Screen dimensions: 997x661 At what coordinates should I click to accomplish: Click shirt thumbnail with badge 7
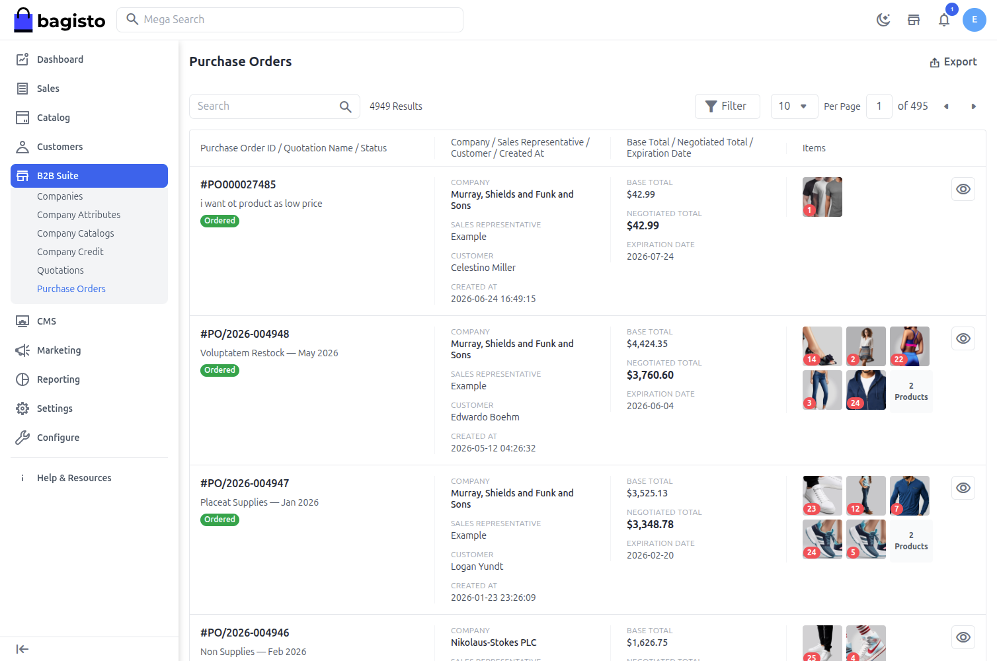point(910,496)
